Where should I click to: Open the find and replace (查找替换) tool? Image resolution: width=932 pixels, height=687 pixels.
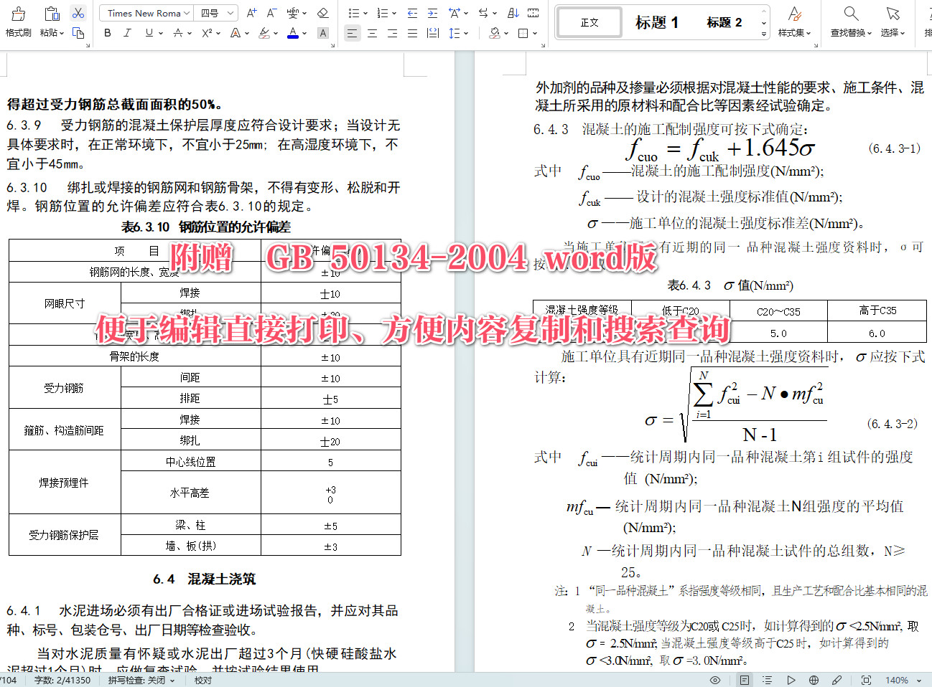coord(850,19)
